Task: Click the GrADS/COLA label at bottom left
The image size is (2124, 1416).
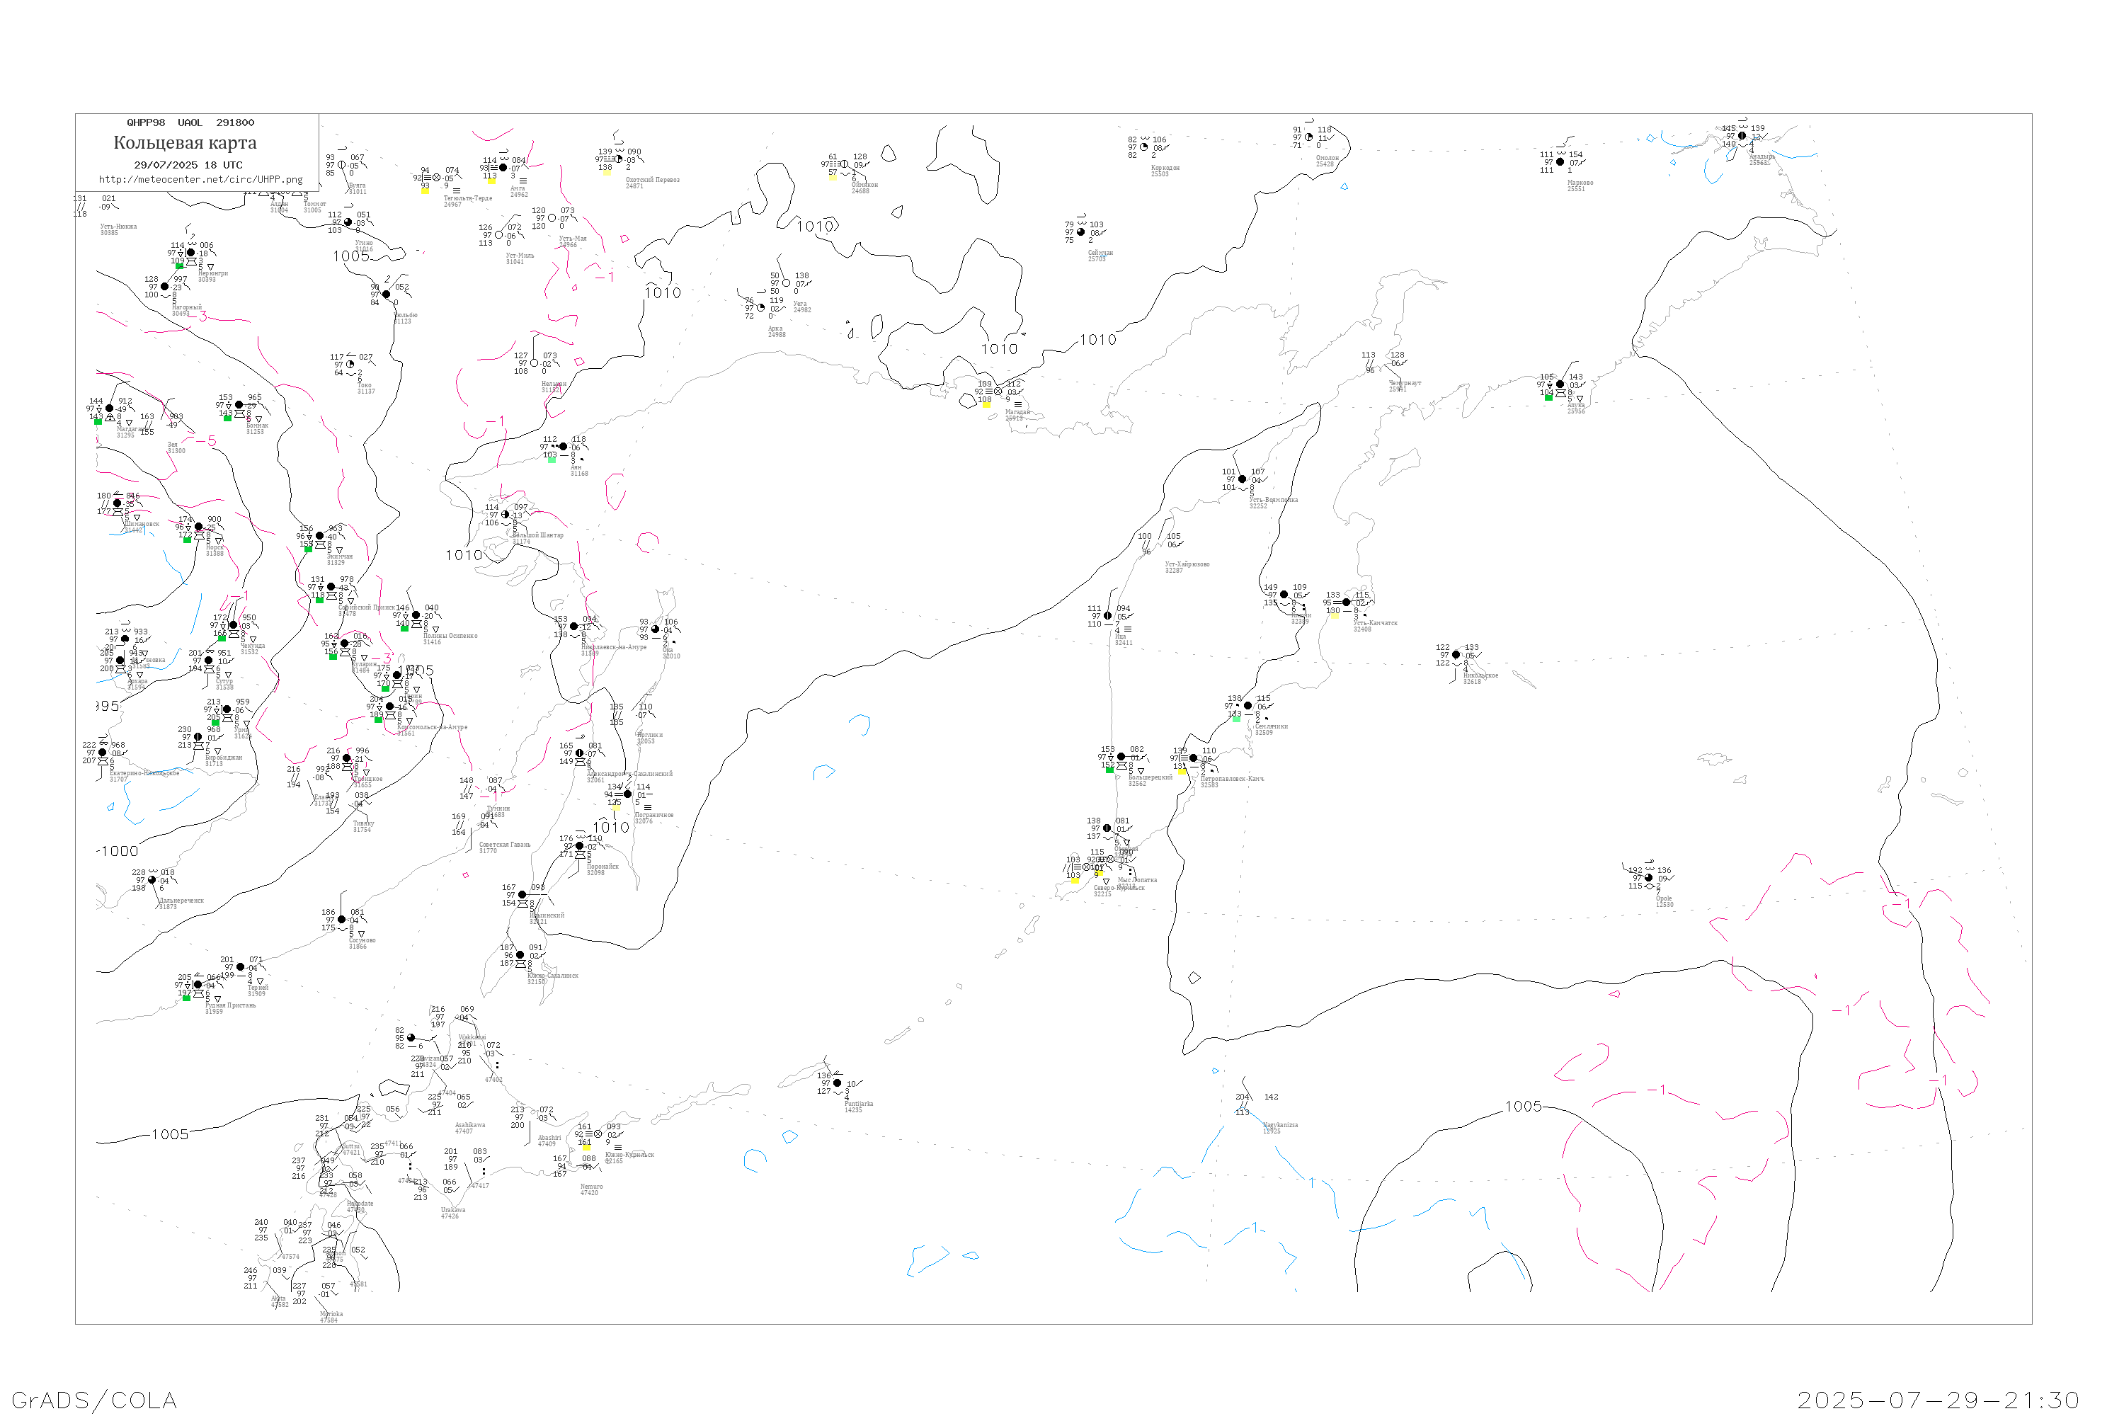Action: pos(94,1400)
